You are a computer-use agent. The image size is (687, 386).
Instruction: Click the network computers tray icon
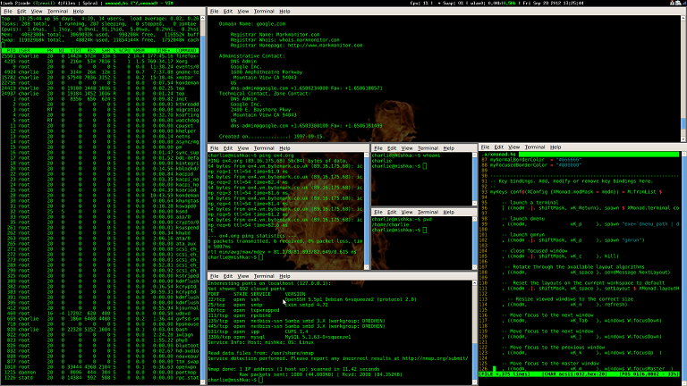678,3
